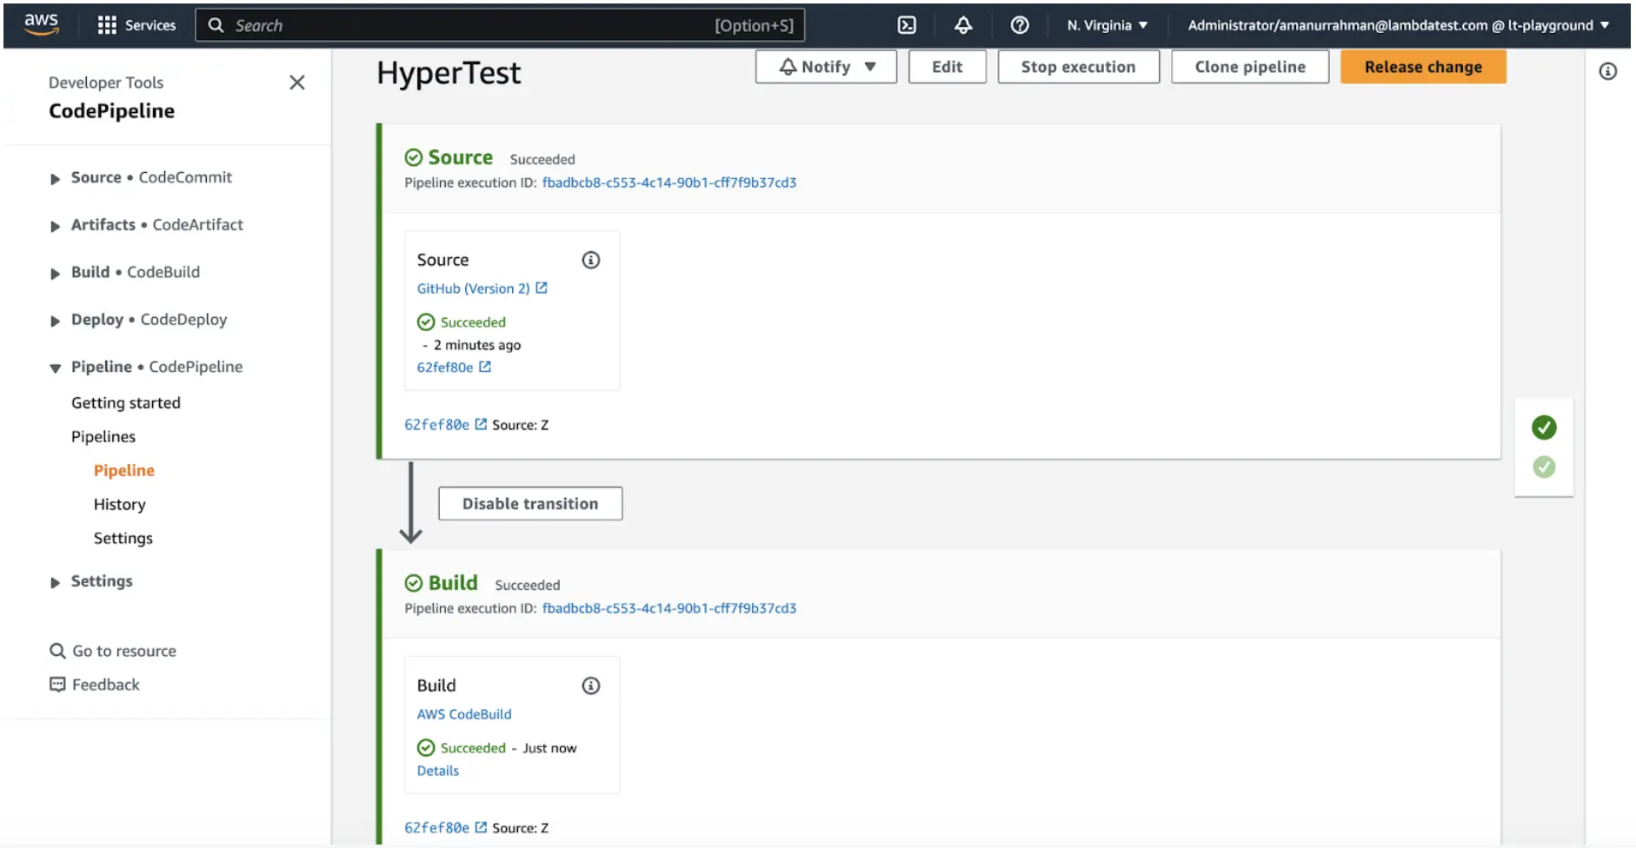
Task: Show info for the Source action
Action: click(x=591, y=260)
